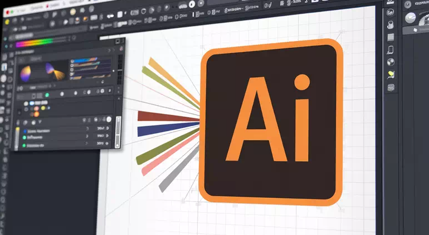Screen dimensions: 429x235
Task: Expand the first layer row's arrow
Action: click(87, 128)
